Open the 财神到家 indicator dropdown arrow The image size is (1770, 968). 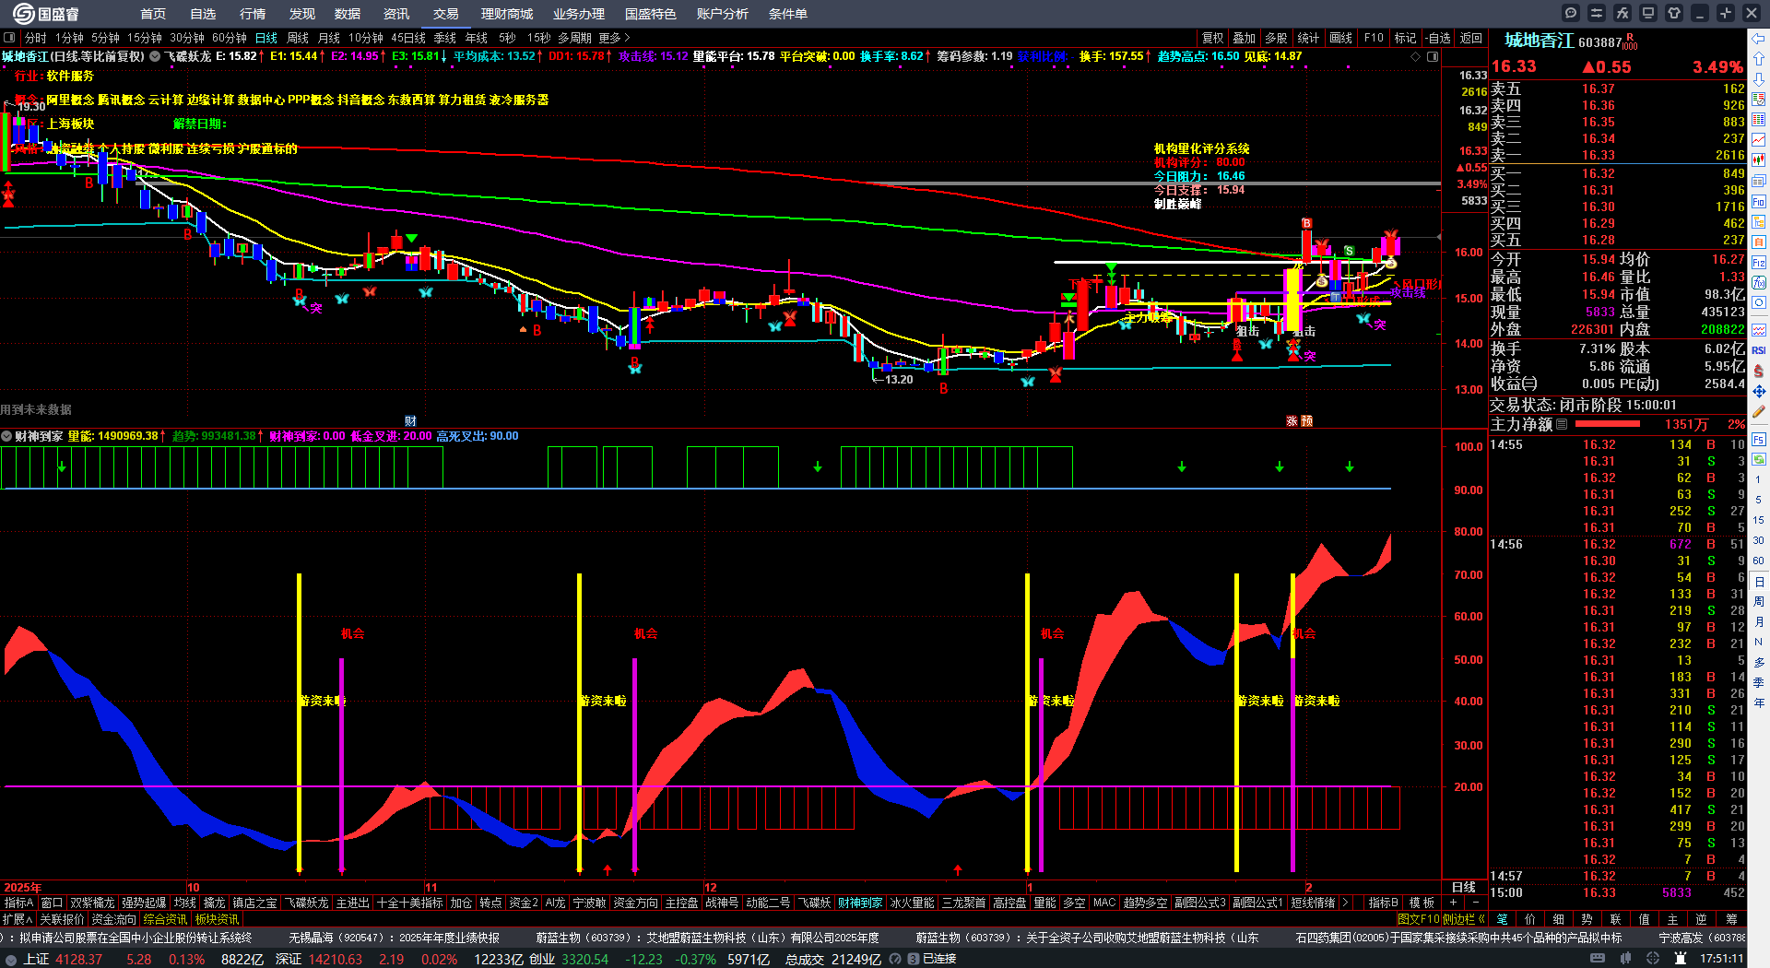point(6,436)
